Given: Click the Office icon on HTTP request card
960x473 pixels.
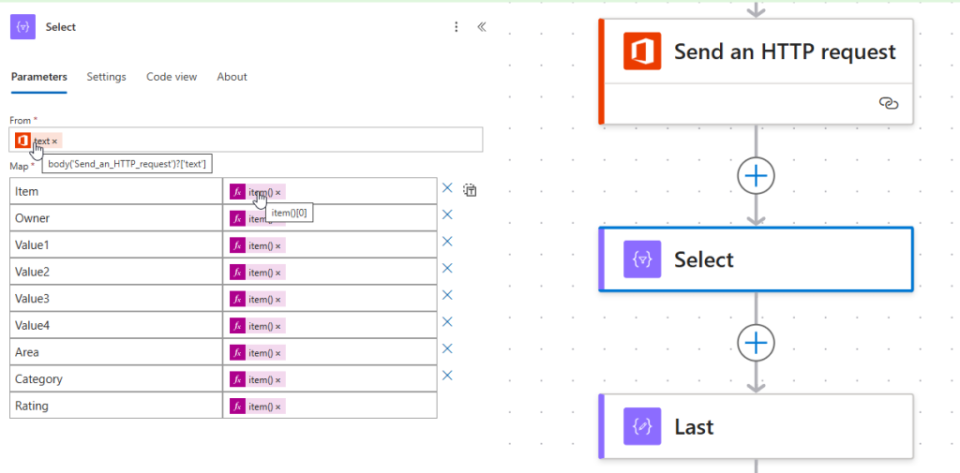Looking at the screenshot, I should (642, 51).
